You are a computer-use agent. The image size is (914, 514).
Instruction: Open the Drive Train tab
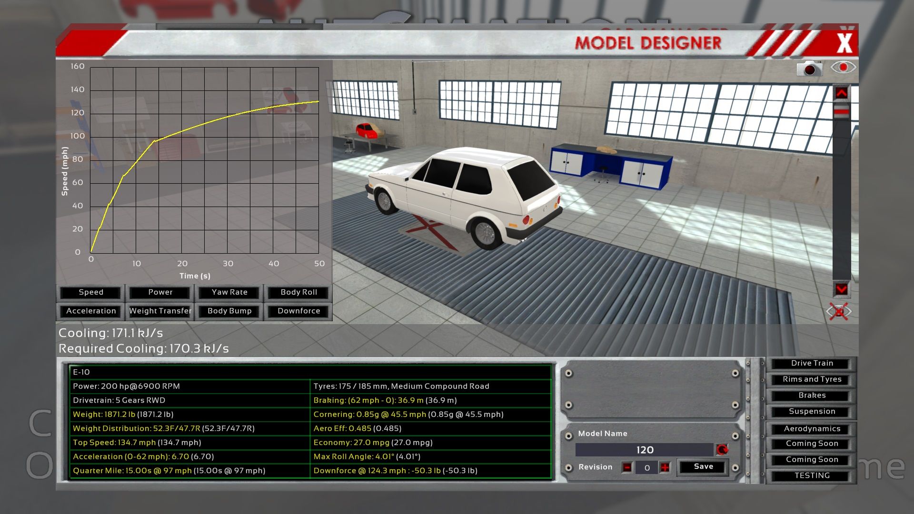(812, 363)
